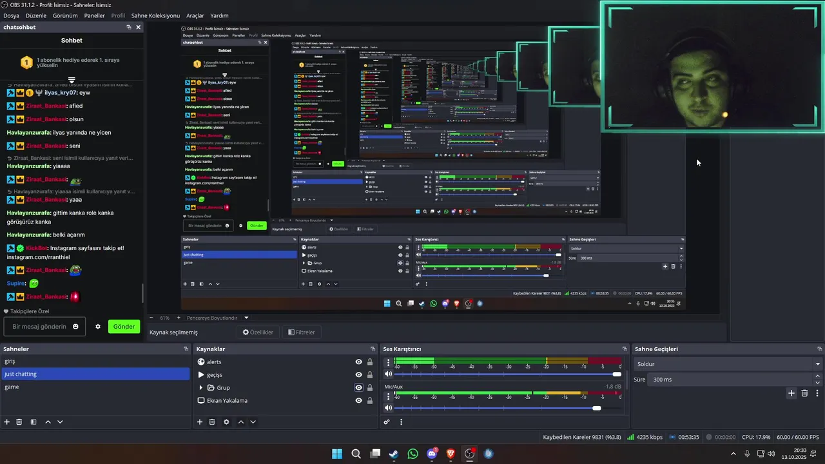Open the Düzenle menu
The height and width of the screenshot is (464, 825).
click(x=35, y=15)
